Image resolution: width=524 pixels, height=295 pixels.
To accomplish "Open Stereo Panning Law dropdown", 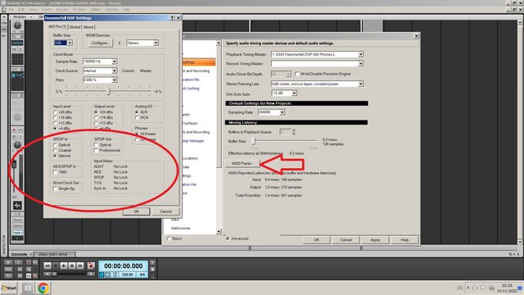I will pos(360,84).
